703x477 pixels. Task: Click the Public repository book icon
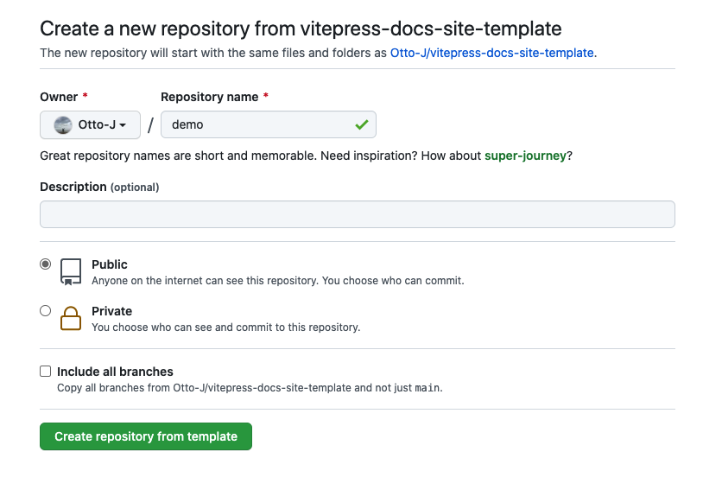(x=71, y=271)
